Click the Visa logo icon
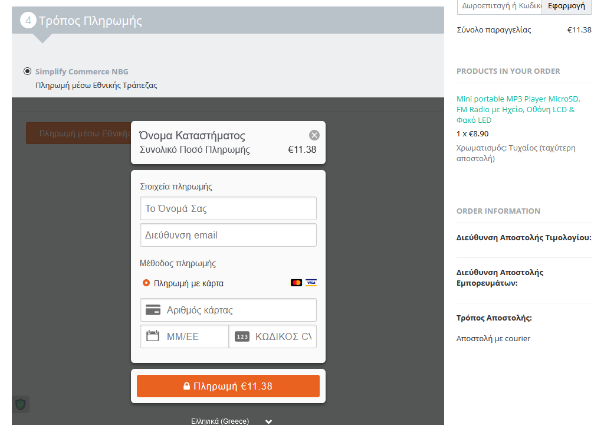 coord(311,283)
